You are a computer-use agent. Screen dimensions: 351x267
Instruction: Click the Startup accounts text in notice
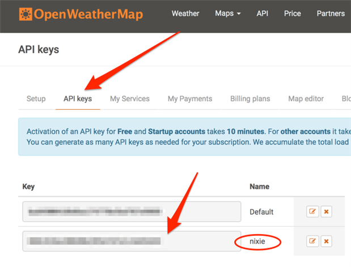click(x=176, y=131)
